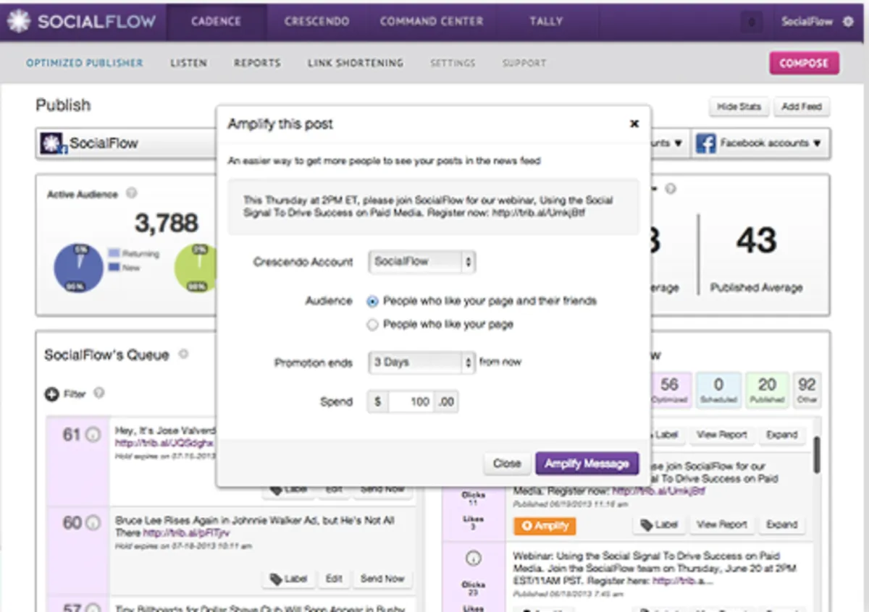Click the info icon beside queue number 61
The image size is (869, 612).
93,435
